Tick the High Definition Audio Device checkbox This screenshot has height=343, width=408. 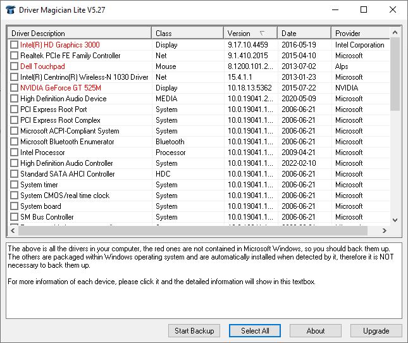pyautogui.click(x=14, y=98)
